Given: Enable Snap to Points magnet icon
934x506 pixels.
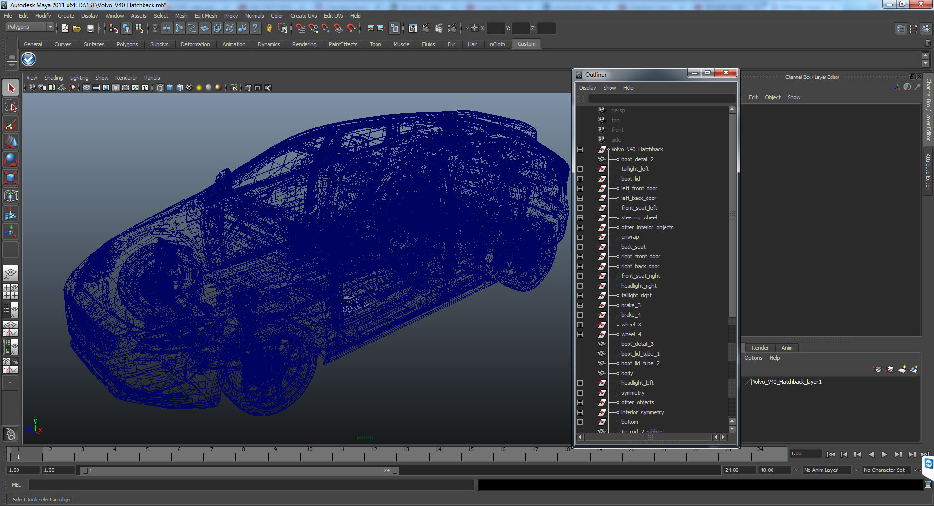Looking at the screenshot, I should (325, 28).
